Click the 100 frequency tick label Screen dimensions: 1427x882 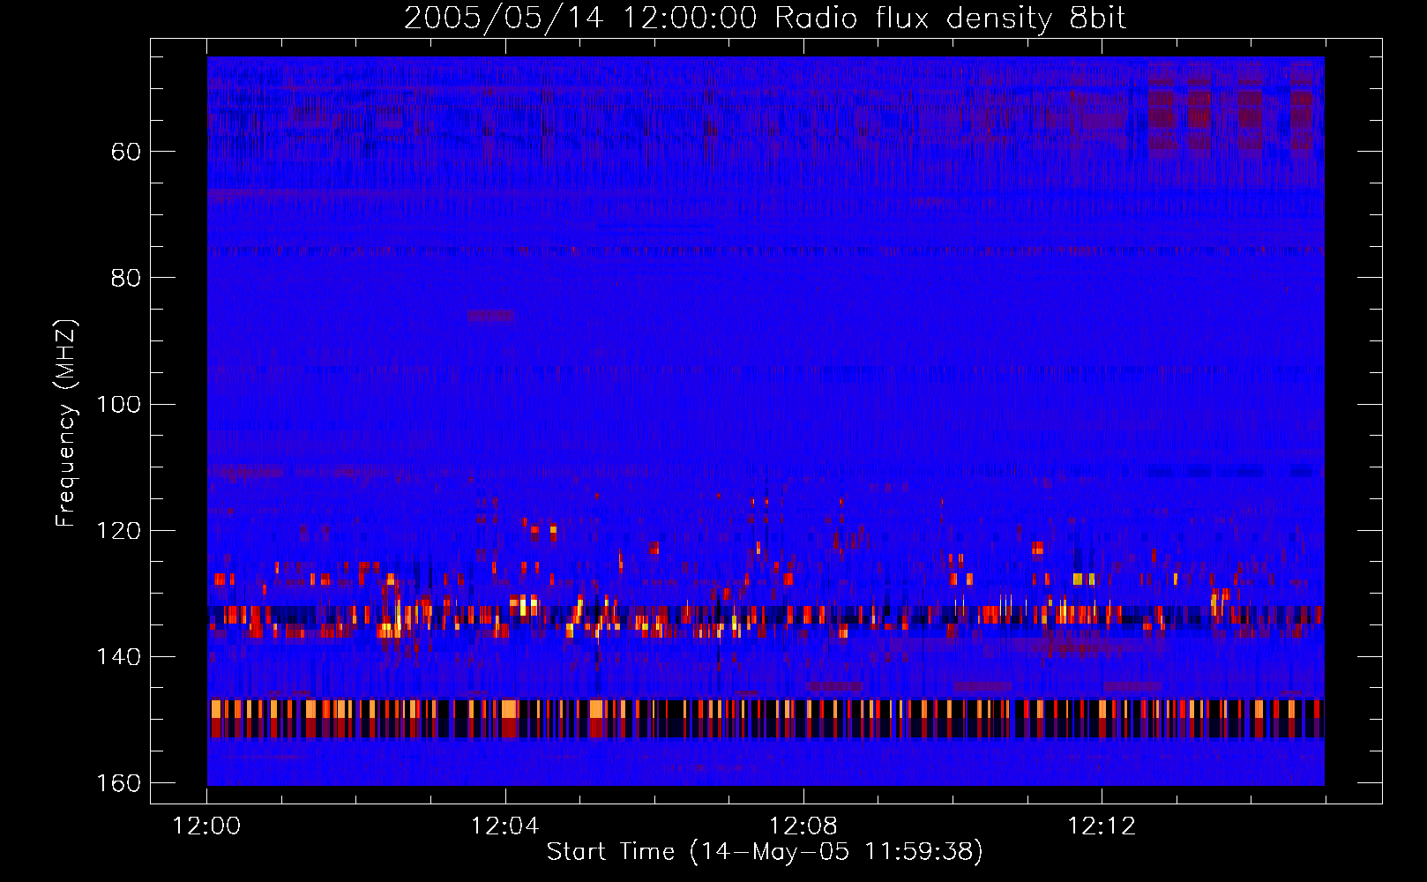[x=119, y=405]
